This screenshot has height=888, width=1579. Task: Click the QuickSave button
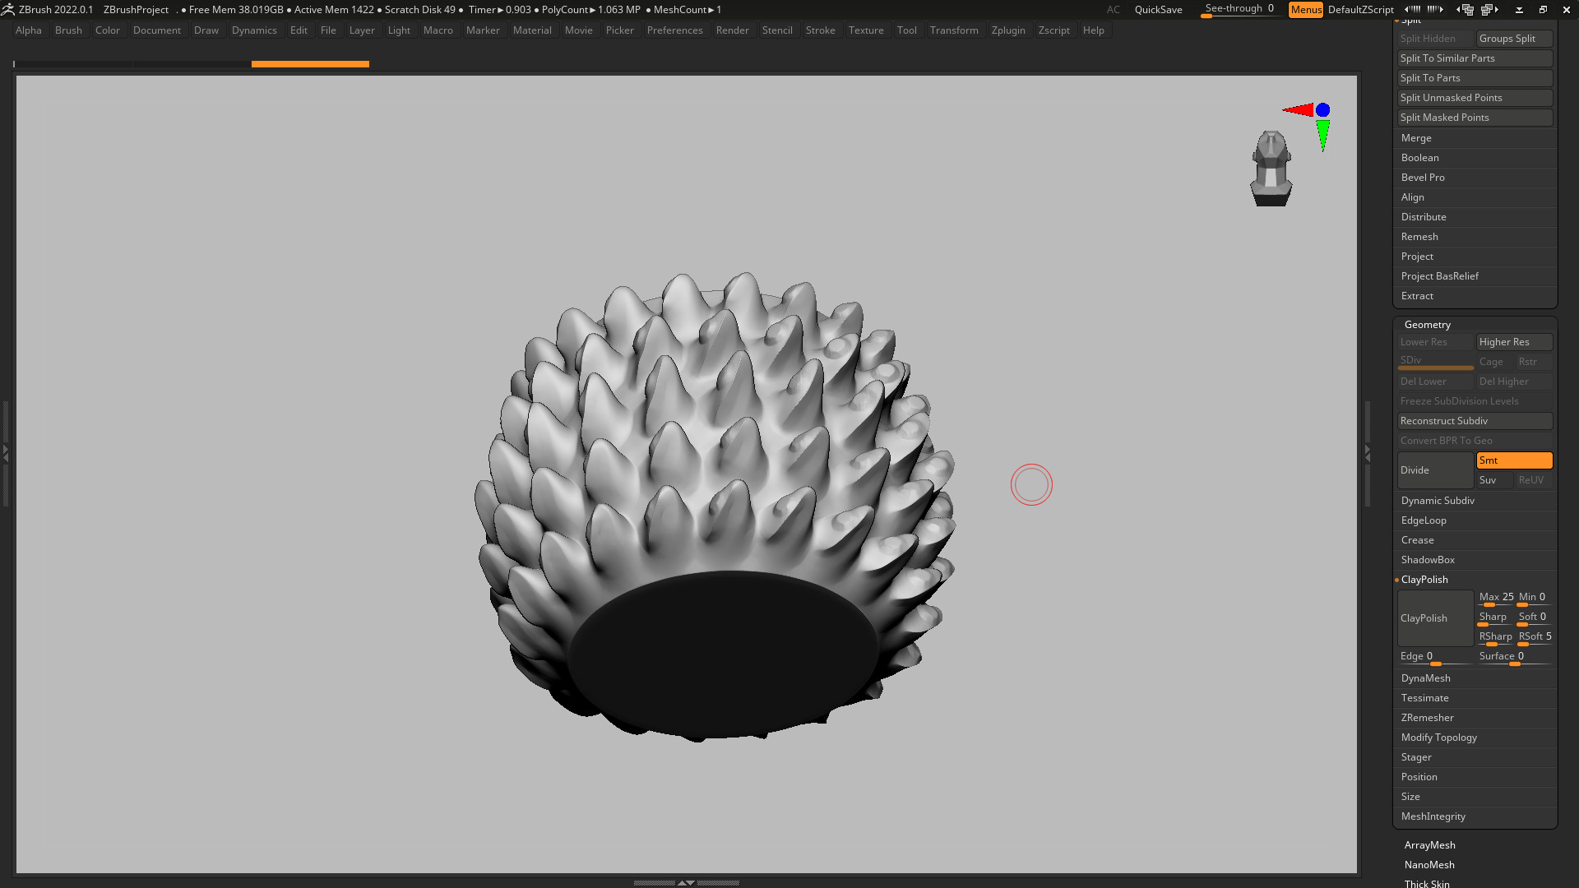point(1158,10)
